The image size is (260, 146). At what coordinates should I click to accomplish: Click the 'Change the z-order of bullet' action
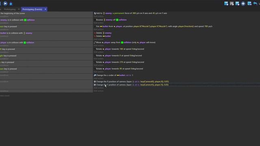113,75
